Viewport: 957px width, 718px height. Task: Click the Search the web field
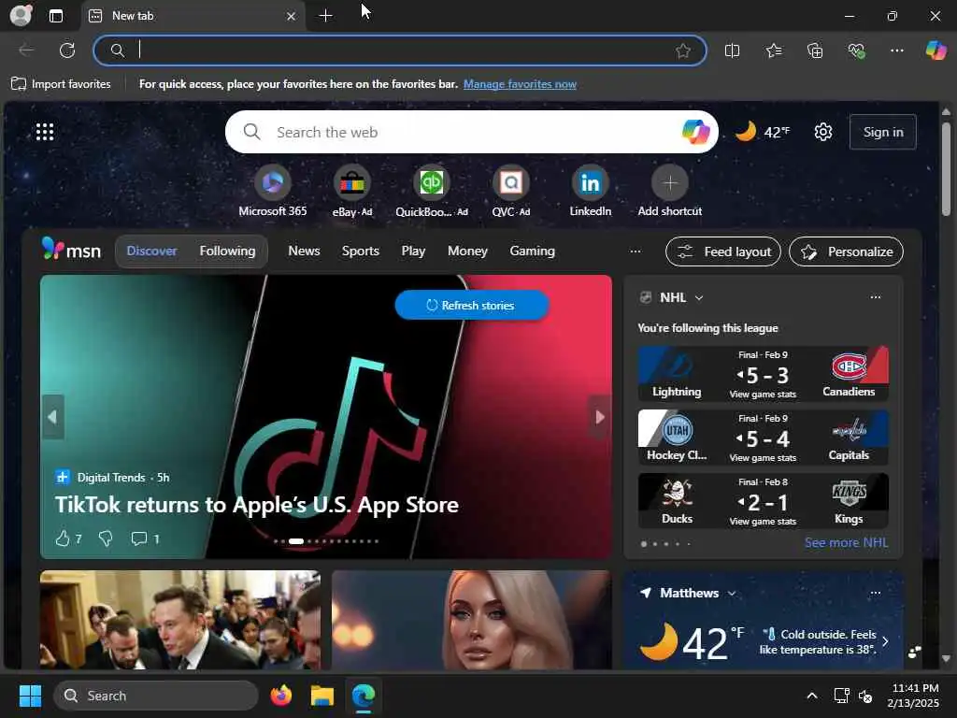(470, 132)
